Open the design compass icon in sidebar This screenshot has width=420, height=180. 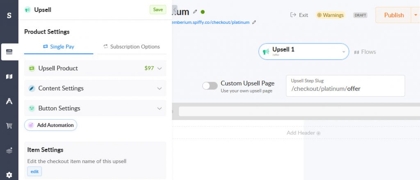click(9, 101)
